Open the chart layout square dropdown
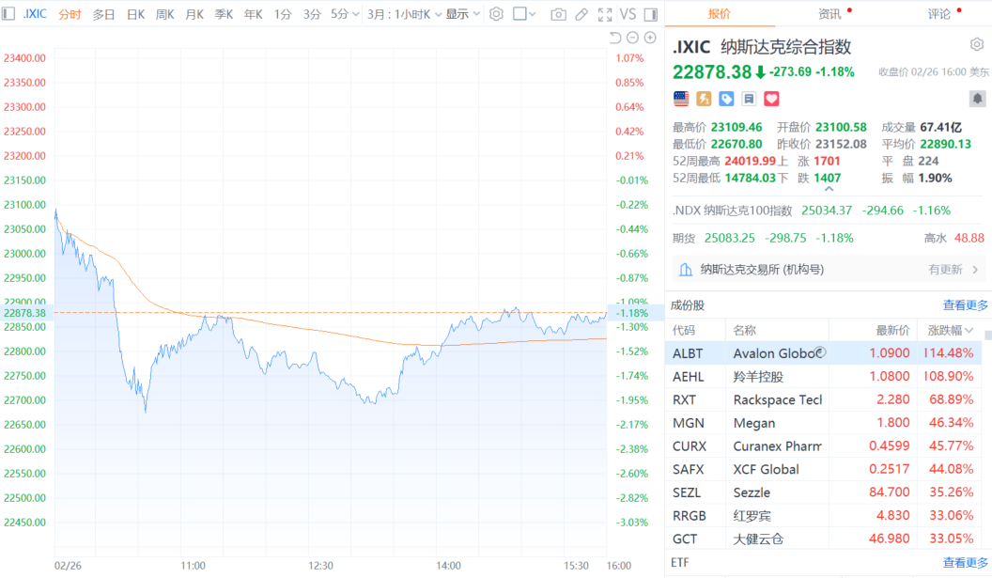This screenshot has width=992, height=578. coord(525,14)
